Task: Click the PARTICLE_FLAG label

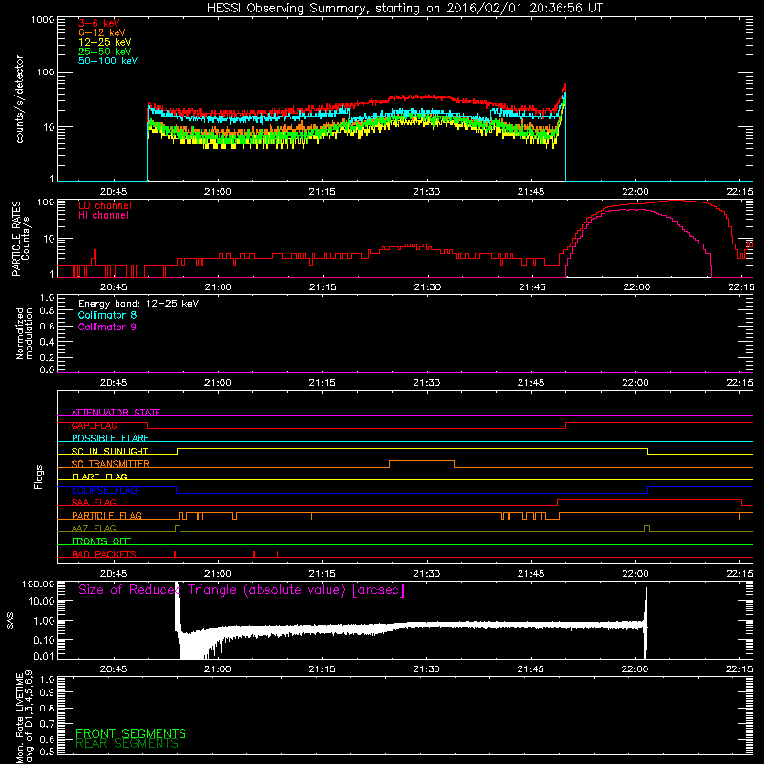Action: pos(107,516)
